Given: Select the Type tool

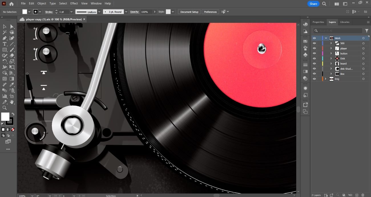Looking at the screenshot, I should click(x=5, y=44).
